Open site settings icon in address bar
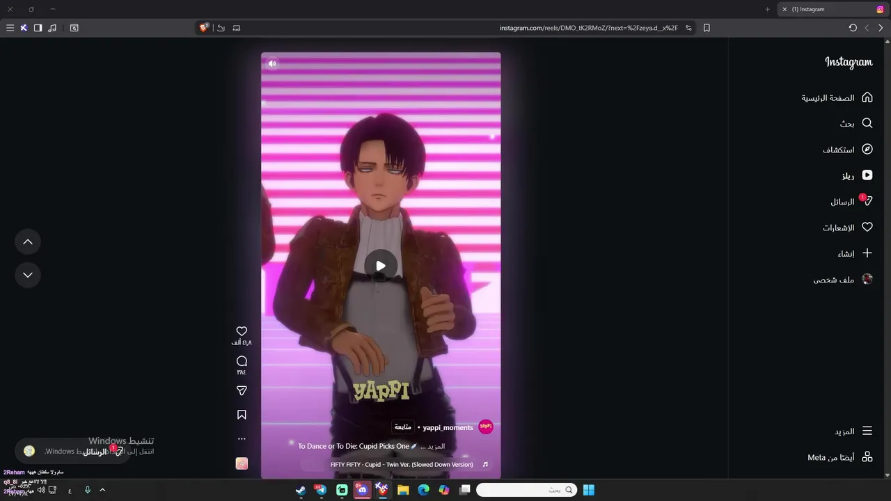 (688, 28)
